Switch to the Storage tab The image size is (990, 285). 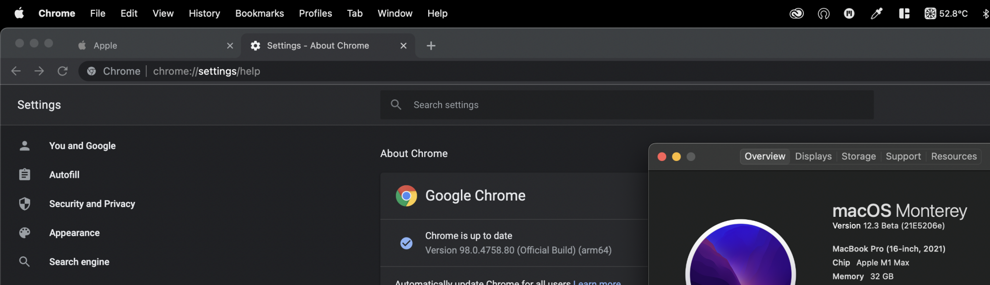(858, 157)
